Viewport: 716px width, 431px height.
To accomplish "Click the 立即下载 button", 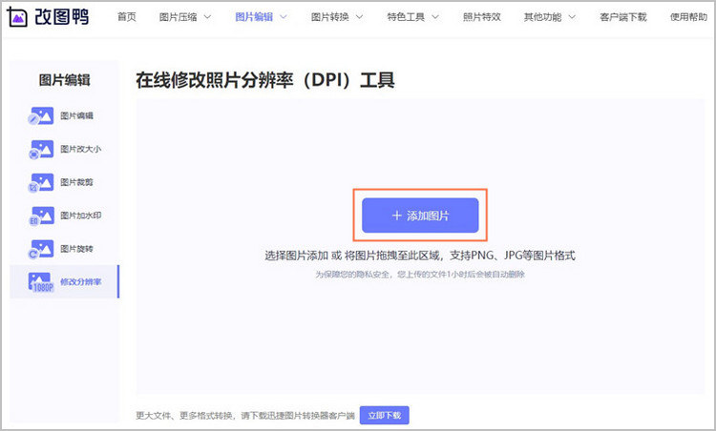I will click(384, 415).
